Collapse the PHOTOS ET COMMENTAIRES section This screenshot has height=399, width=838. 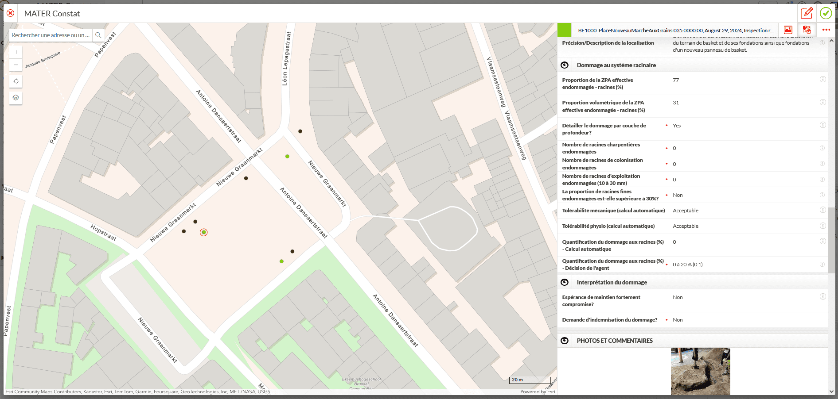(565, 341)
